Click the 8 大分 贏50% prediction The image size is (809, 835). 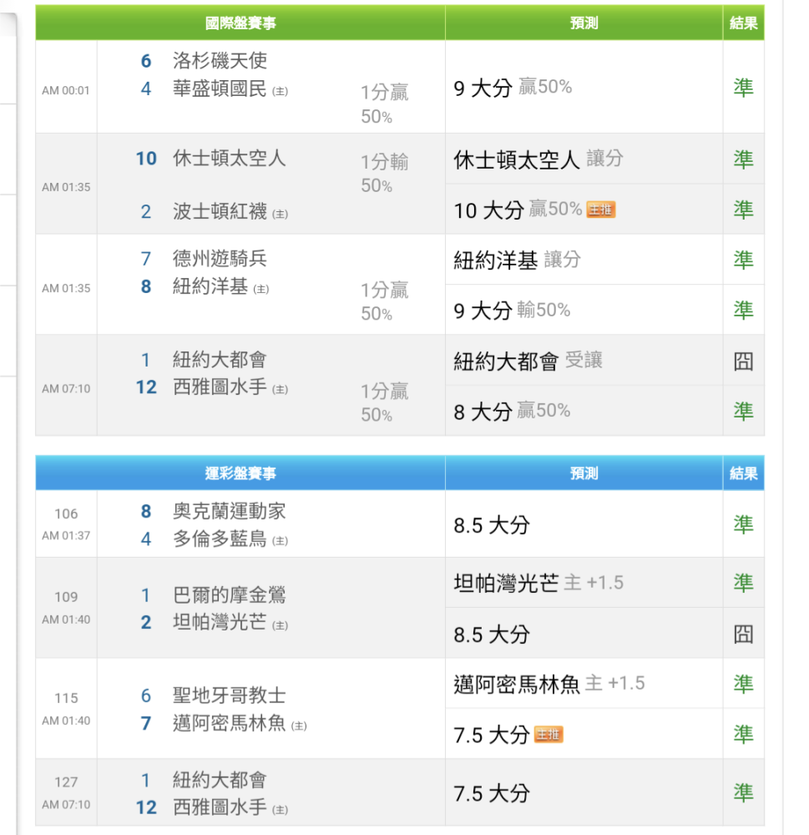(512, 411)
